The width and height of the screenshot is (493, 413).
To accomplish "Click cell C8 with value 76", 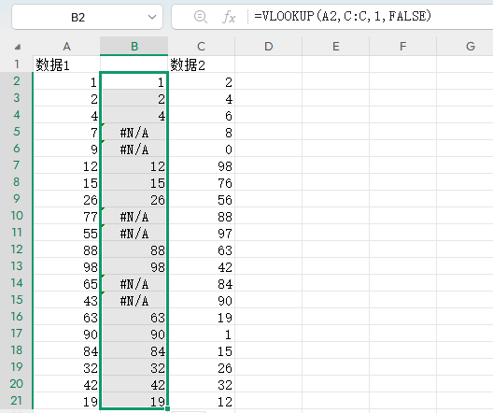I will [202, 182].
